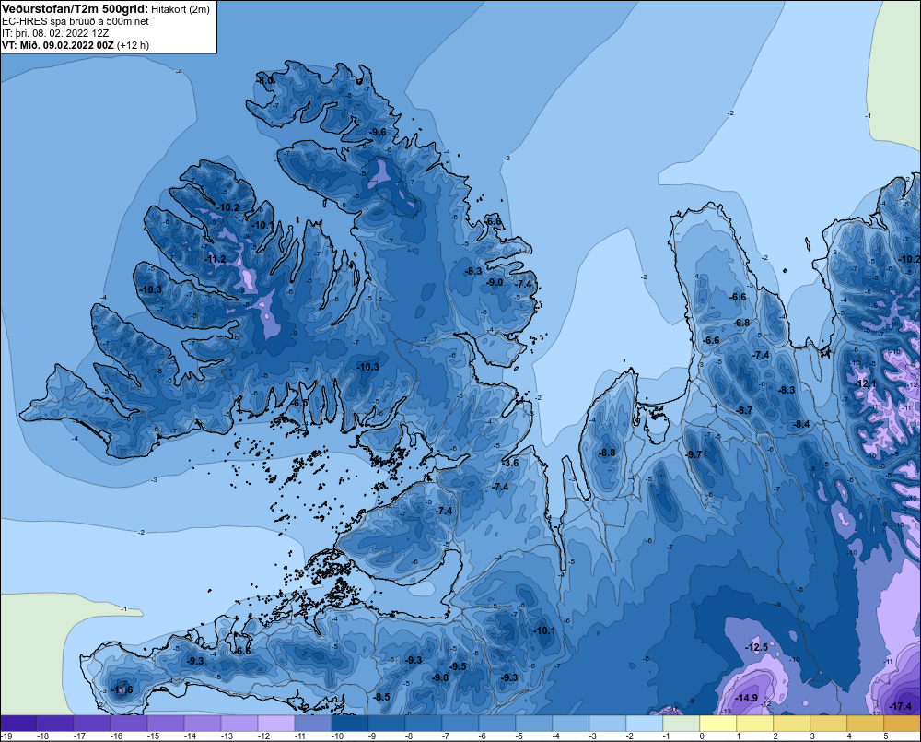Click the dark purple -19 legend swatch
Screen dimensions: 921x742
point(18,724)
